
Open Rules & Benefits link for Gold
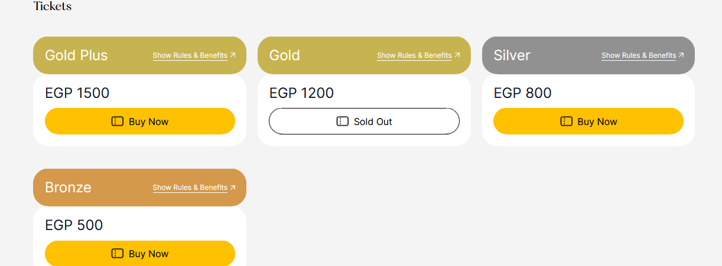coord(414,55)
